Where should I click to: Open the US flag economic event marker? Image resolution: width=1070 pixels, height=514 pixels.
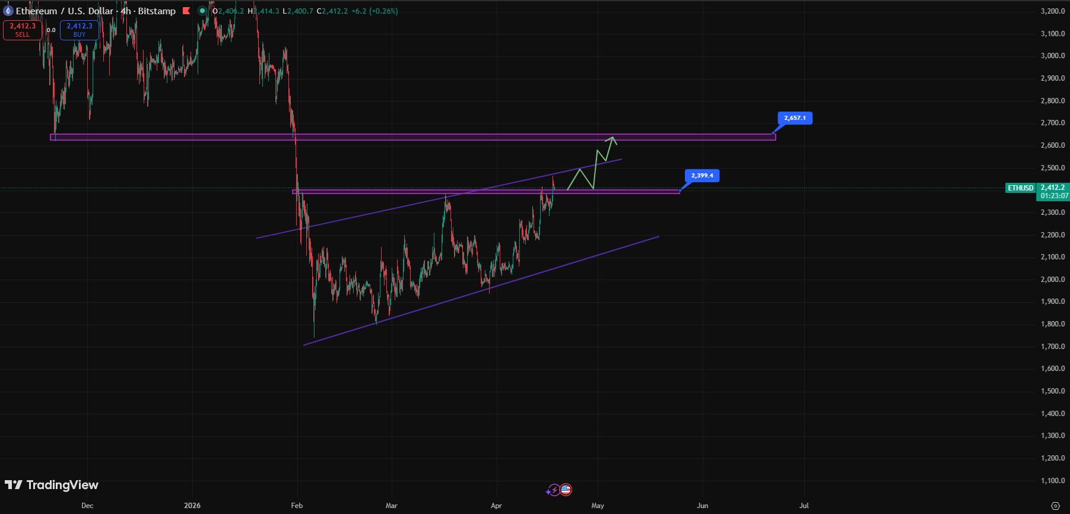point(566,490)
